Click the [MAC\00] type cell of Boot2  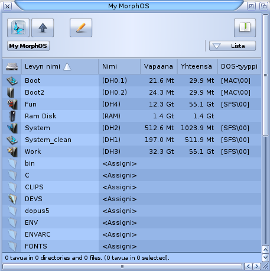(236, 92)
